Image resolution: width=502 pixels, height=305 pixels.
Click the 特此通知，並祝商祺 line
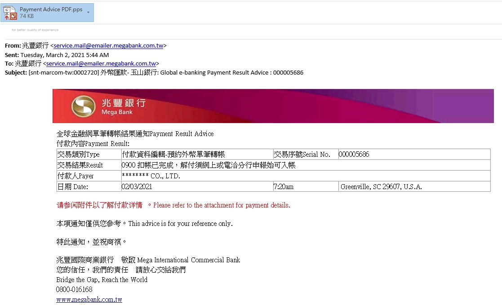click(91, 242)
